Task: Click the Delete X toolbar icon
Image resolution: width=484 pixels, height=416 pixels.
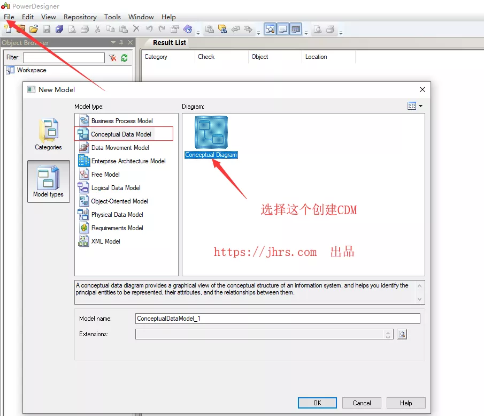Action: pos(136,29)
